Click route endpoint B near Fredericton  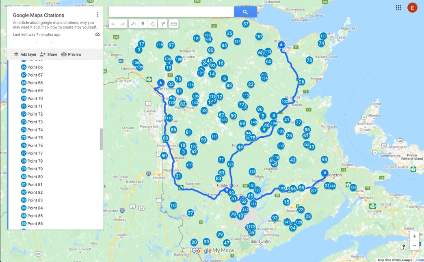point(226,190)
